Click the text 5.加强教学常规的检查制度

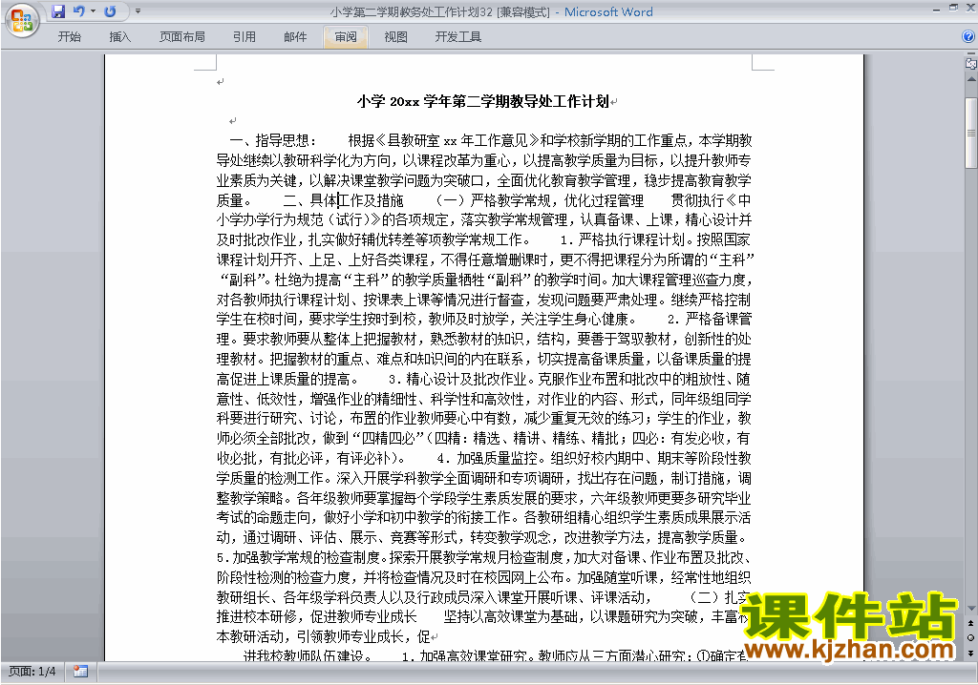coord(299,557)
